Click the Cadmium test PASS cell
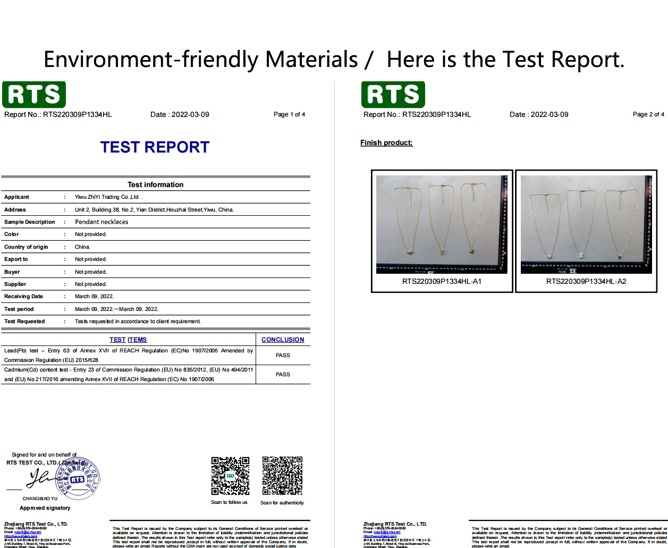668x548 pixels. click(282, 374)
